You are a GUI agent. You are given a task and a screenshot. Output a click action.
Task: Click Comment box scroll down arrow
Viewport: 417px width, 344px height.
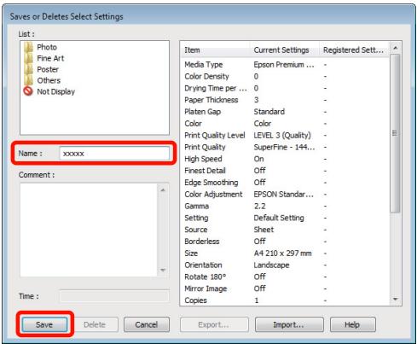coord(163,270)
